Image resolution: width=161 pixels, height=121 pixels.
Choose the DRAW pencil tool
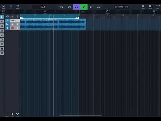[x=45, y=12]
